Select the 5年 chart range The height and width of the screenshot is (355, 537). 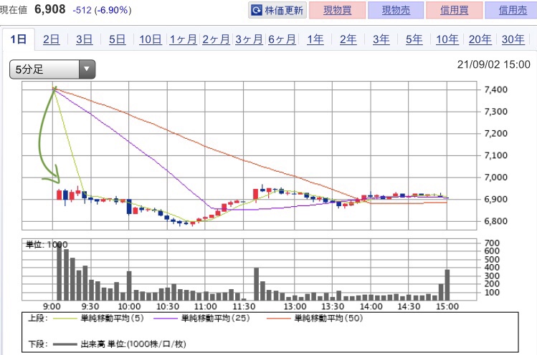point(414,39)
